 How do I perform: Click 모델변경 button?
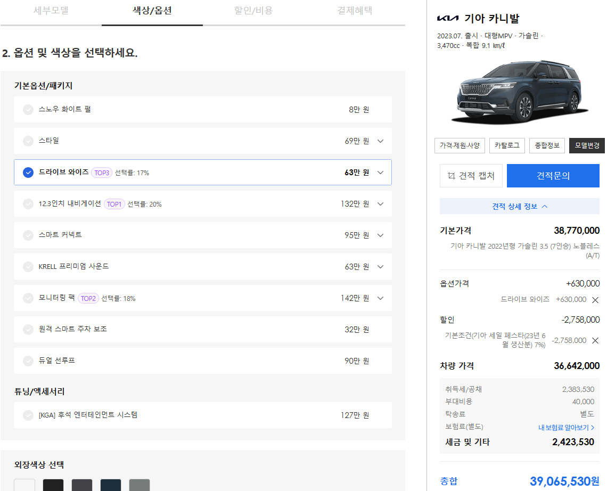587,145
